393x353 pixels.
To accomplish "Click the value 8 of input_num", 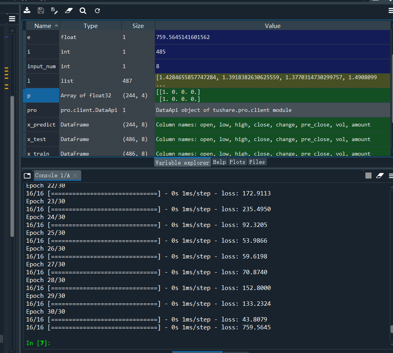I will click(273, 67).
